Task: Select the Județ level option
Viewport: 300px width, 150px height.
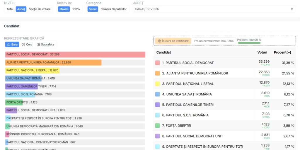Action: (21, 9)
